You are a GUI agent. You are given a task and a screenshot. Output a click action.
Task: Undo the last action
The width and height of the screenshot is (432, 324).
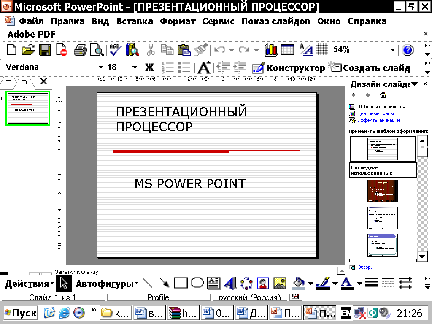[x=219, y=50]
